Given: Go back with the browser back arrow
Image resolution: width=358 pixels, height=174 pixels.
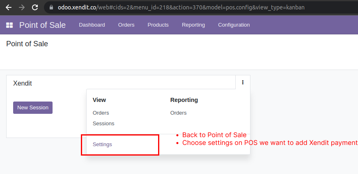Looking at the screenshot, I should pos(9,7).
